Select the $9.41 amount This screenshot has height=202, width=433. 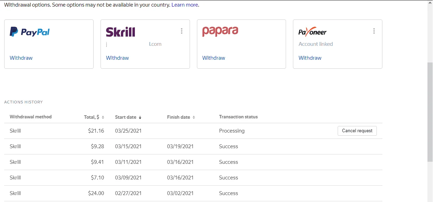click(x=97, y=162)
